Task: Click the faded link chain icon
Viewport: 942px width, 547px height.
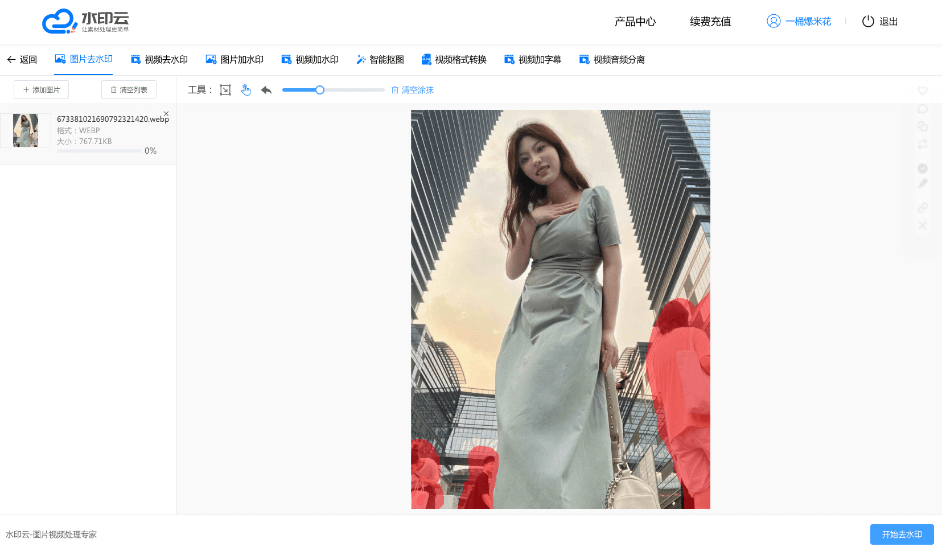Action: tap(923, 208)
